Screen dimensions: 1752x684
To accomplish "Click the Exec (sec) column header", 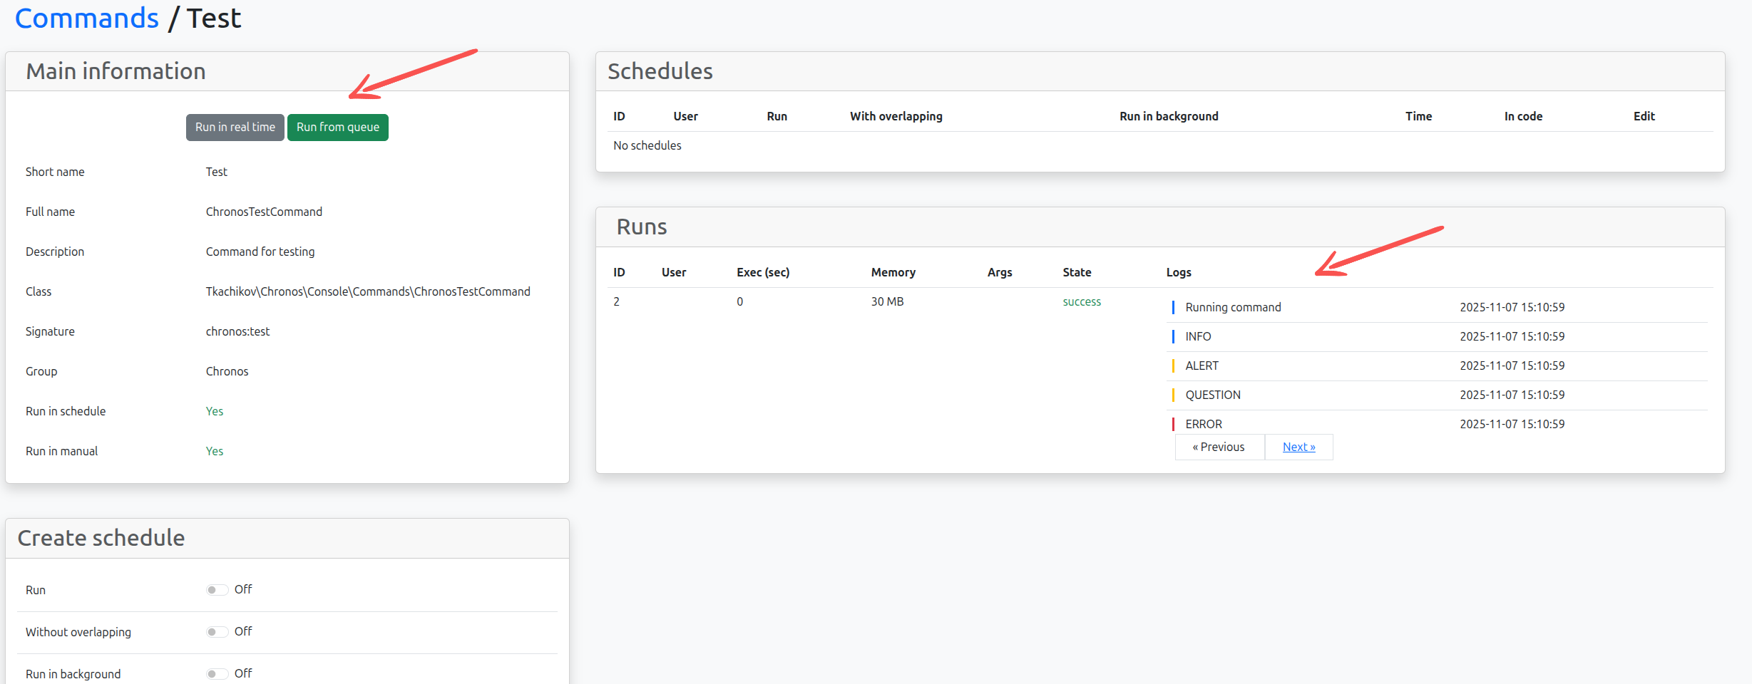I will point(762,273).
